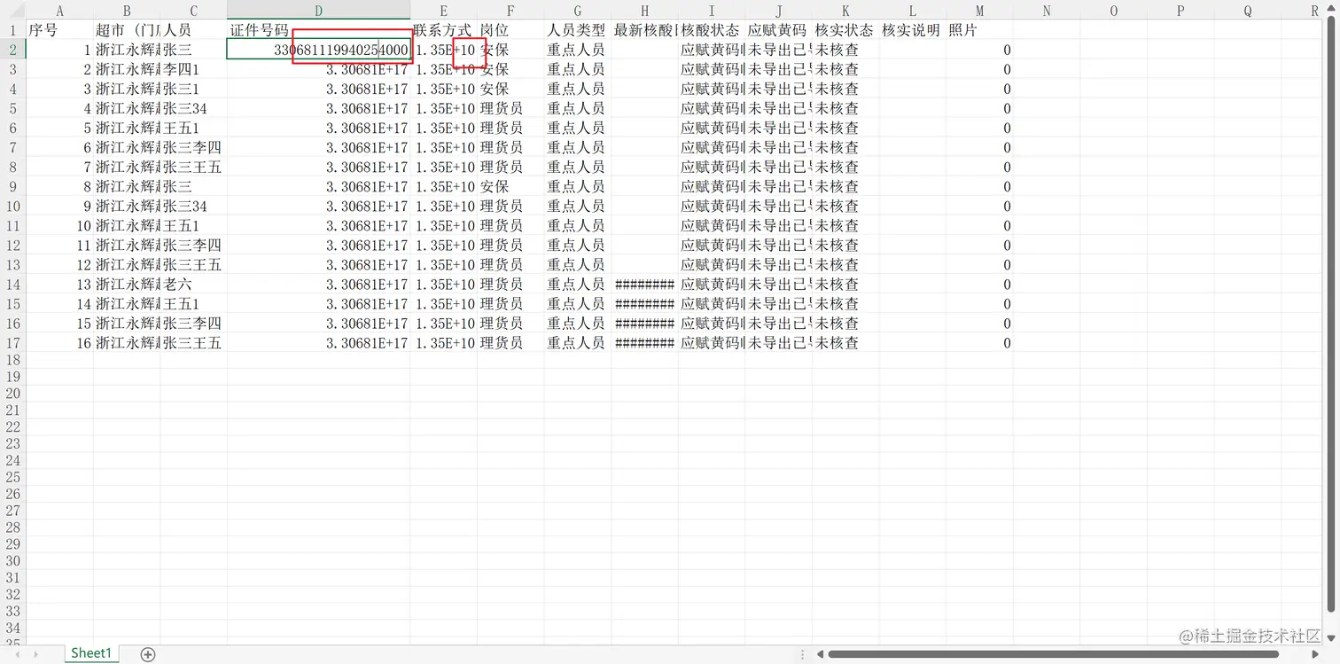Select column C header
This screenshot has height=664, width=1340.
(x=194, y=11)
